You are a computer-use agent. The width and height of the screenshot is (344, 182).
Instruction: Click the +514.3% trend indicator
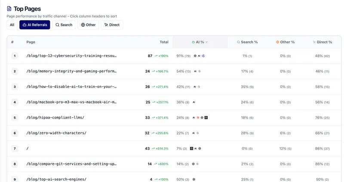coord(160,149)
